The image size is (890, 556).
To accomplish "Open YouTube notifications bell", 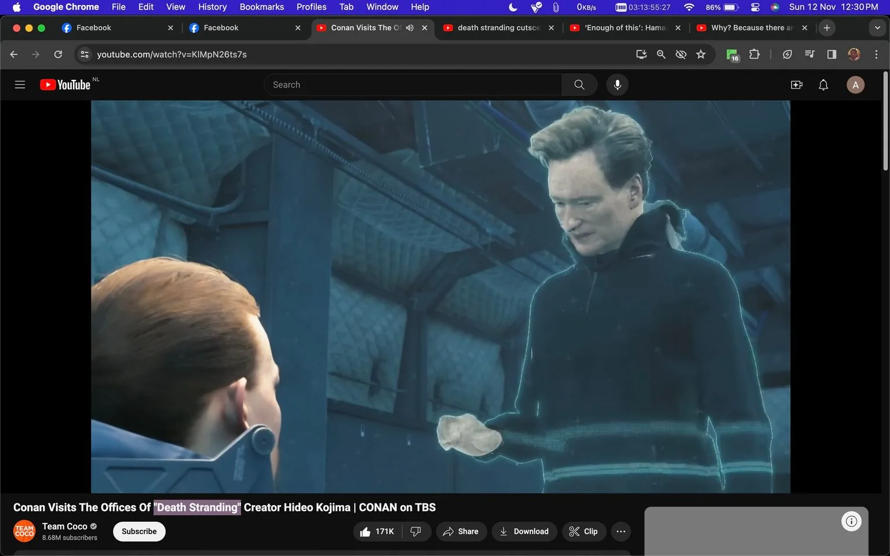I will tap(823, 85).
